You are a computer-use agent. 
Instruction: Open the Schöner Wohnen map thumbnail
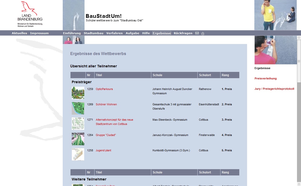click(x=78, y=108)
